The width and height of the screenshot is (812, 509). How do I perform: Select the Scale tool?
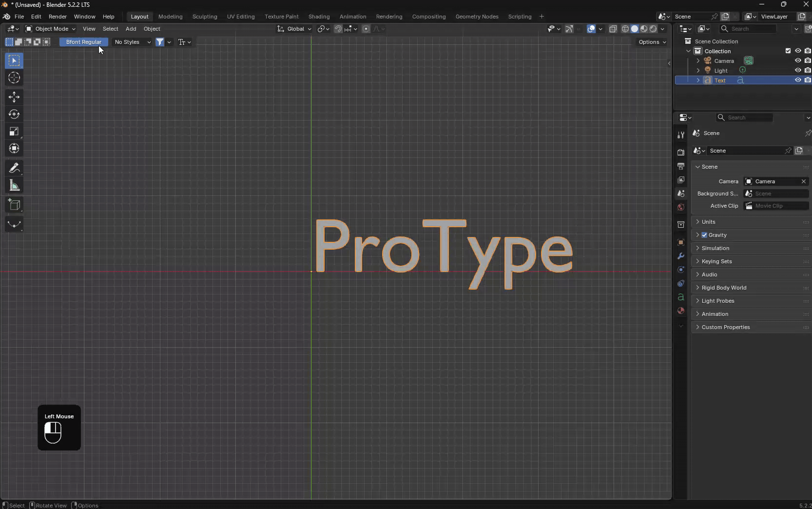pos(14,131)
